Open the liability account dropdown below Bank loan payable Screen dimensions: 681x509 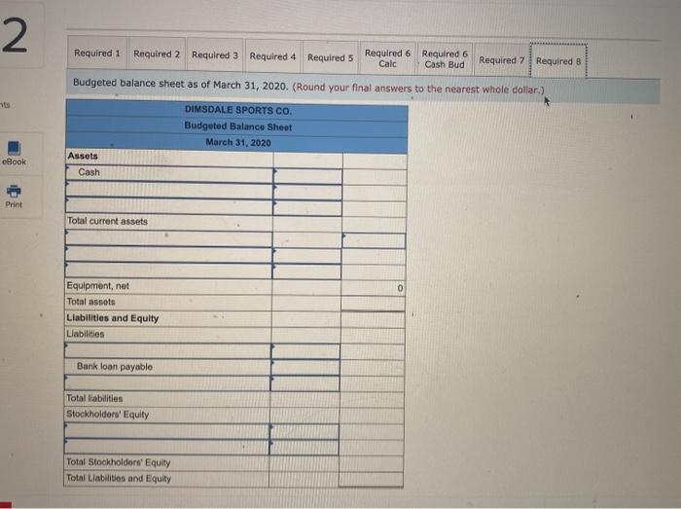point(167,383)
